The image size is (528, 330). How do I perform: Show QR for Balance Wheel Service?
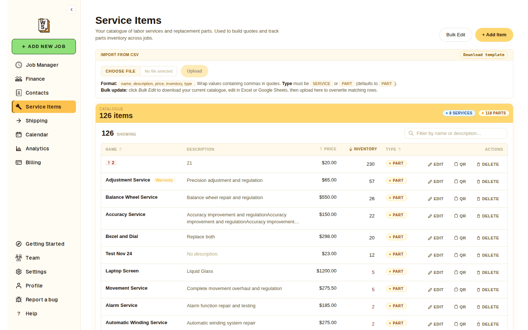coord(460,199)
